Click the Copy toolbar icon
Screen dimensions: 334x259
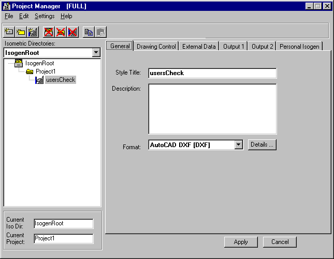click(x=89, y=32)
